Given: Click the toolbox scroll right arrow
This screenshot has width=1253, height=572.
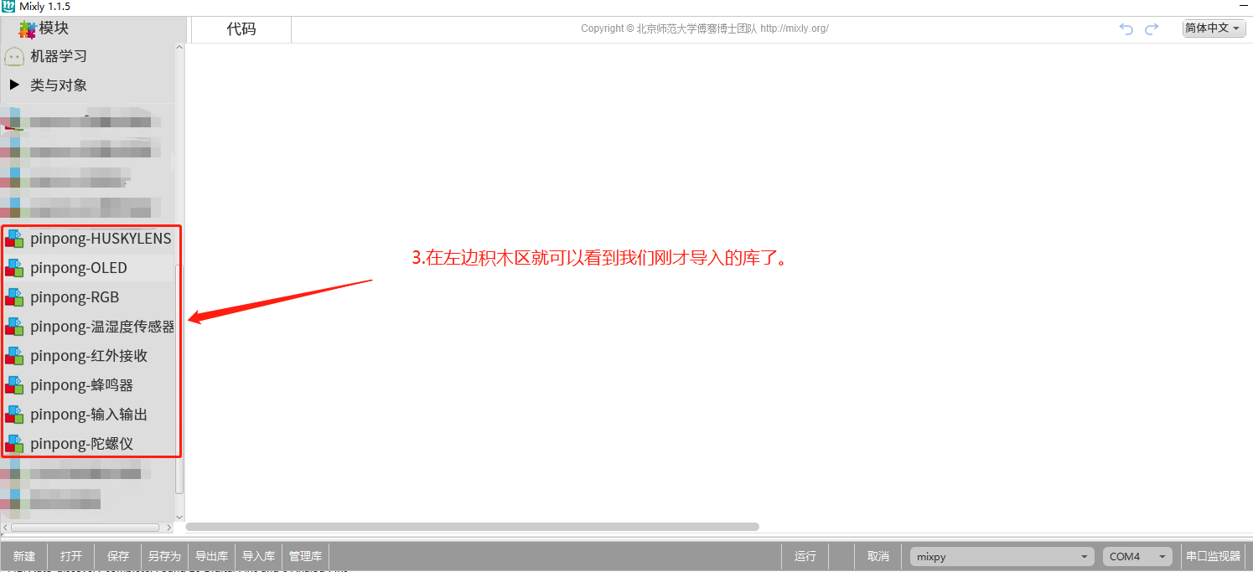Looking at the screenshot, I should click(168, 528).
